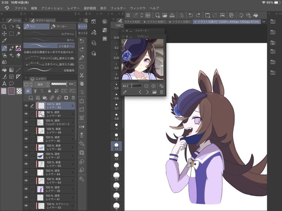Screen dimensions: 282x211
Task: Hide layer レイヤー 55
Action: pos(26,164)
